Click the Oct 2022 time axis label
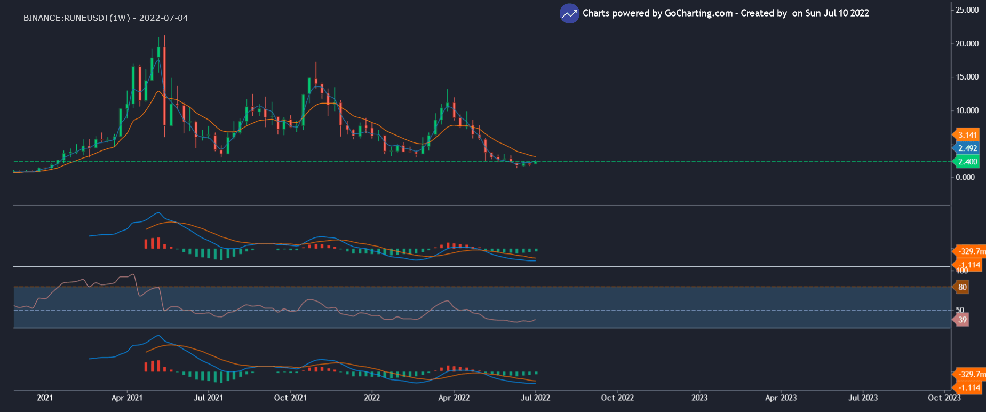The width and height of the screenshot is (986, 412). [617, 398]
